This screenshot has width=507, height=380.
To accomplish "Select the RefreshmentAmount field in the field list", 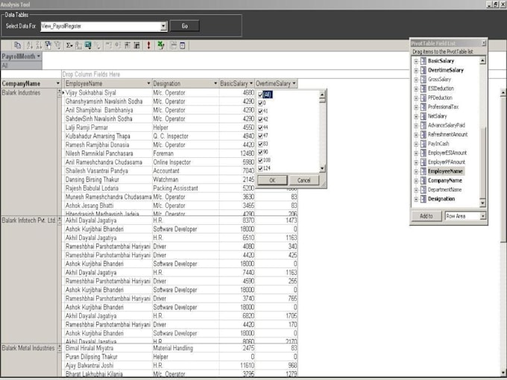I will click(447, 134).
